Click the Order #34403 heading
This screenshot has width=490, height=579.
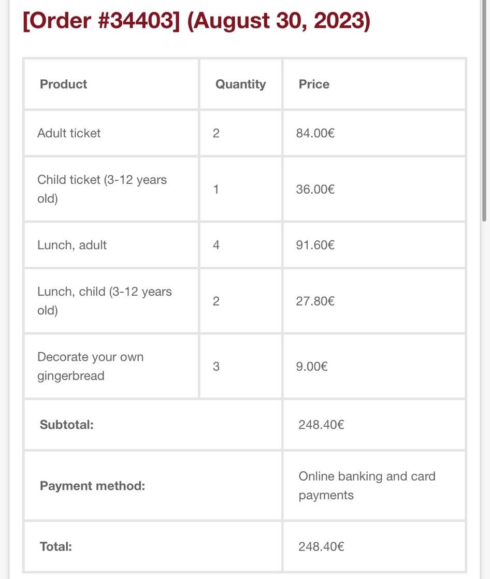[196, 22]
